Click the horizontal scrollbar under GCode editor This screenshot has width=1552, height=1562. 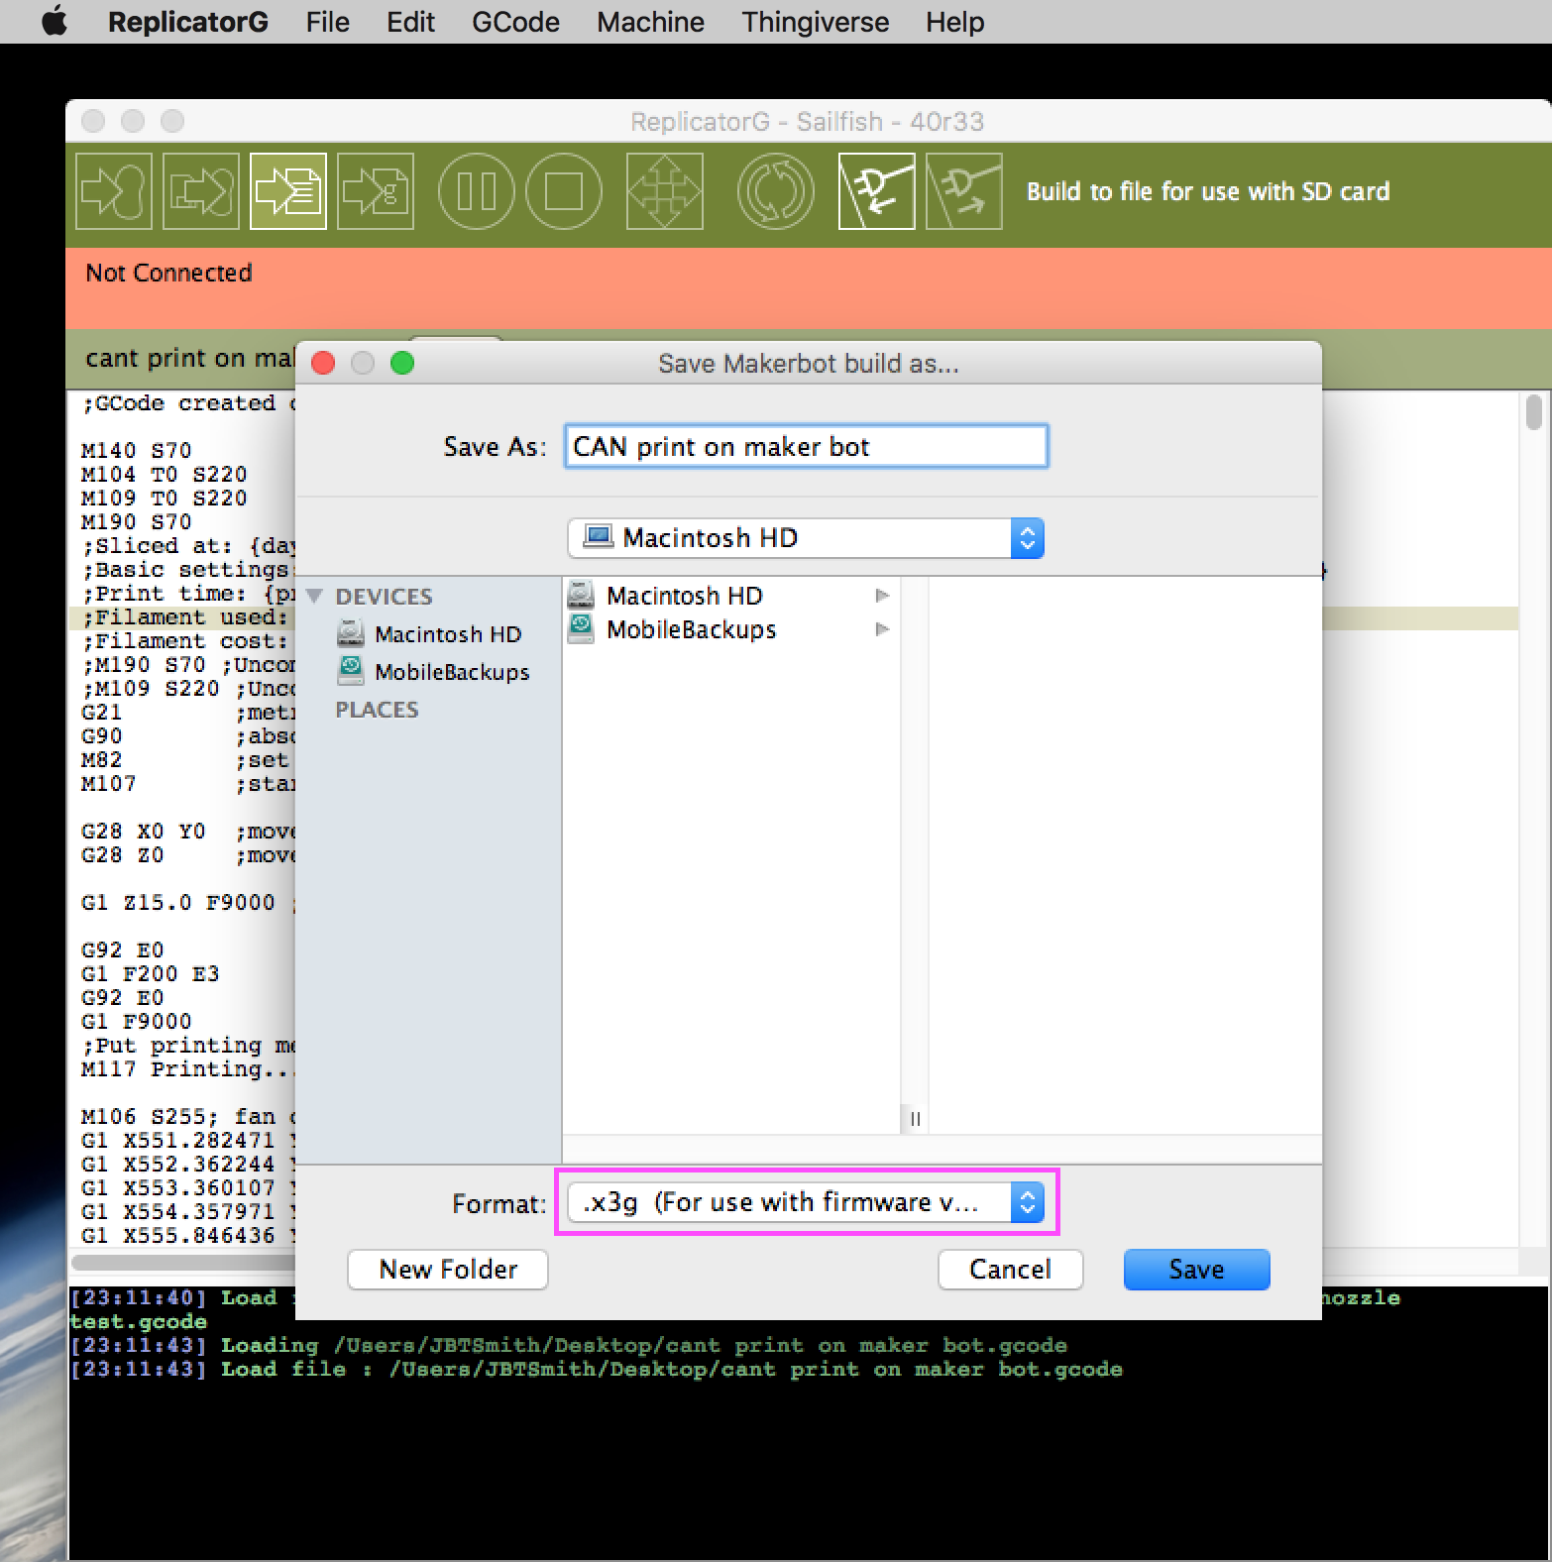click(183, 1263)
